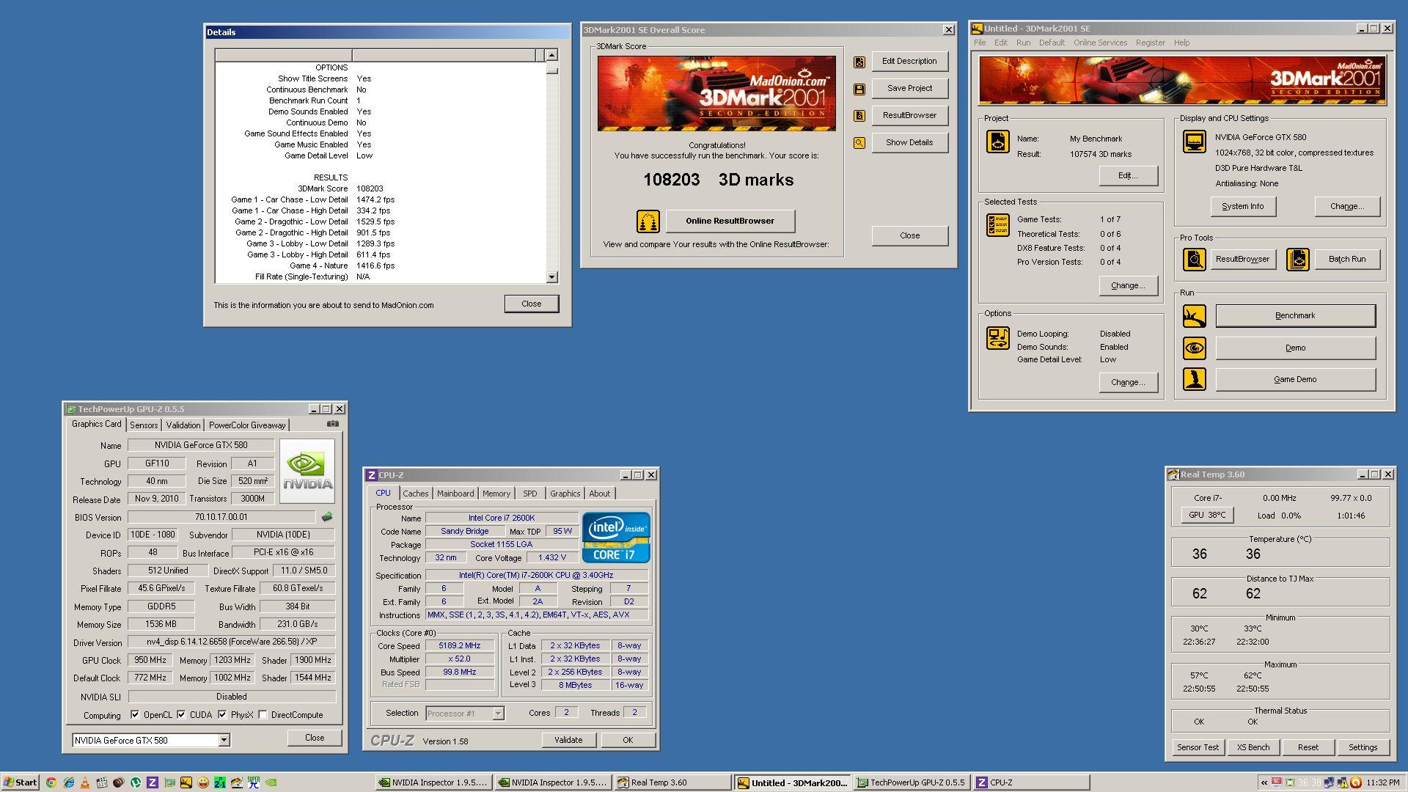The width and height of the screenshot is (1408, 792).
Task: Launch Internet Explorer from the quick launch bar
Action: coord(68,782)
